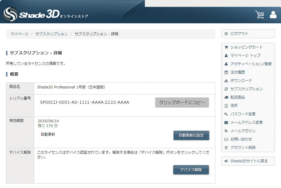Copy serial with クリップボードにコピー button
Image resolution: width=281 pixels, height=188 pixels.
[x=182, y=103]
